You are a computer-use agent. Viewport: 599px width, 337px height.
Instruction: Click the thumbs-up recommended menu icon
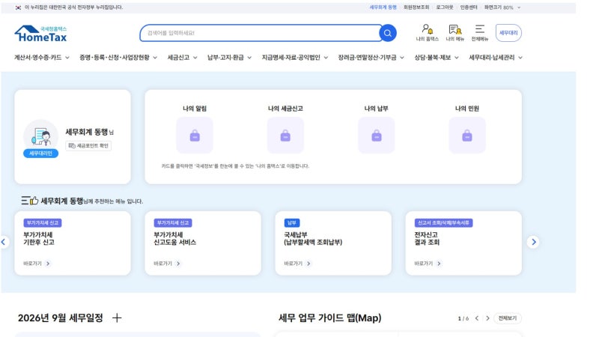(x=30, y=201)
